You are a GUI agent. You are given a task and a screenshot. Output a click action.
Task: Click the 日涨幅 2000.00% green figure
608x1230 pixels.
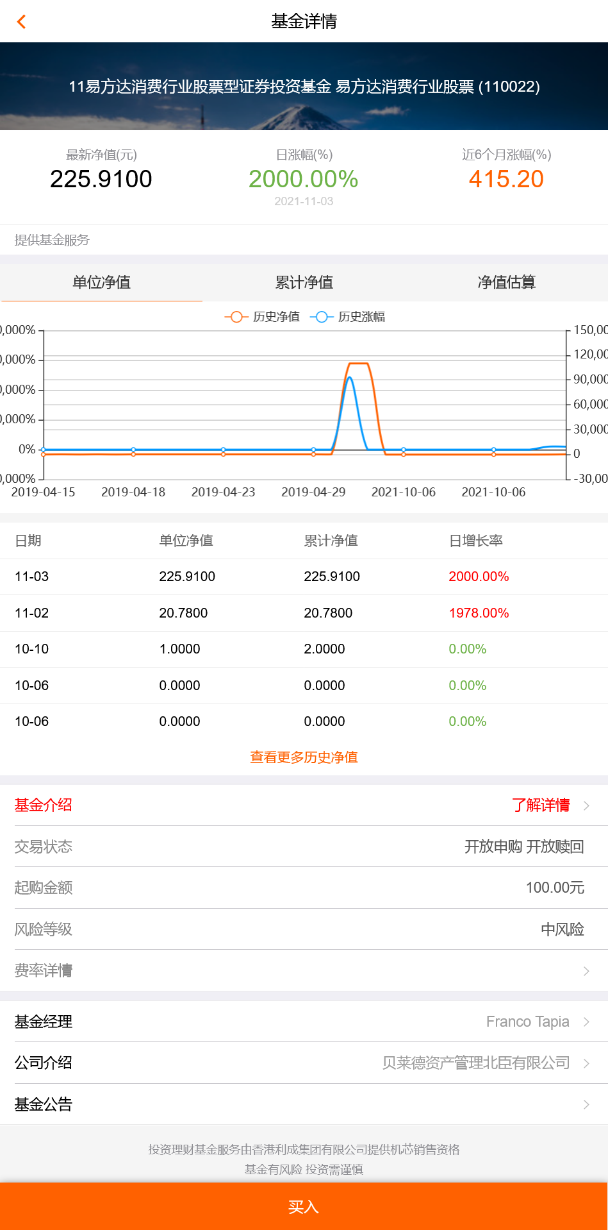pyautogui.click(x=304, y=179)
